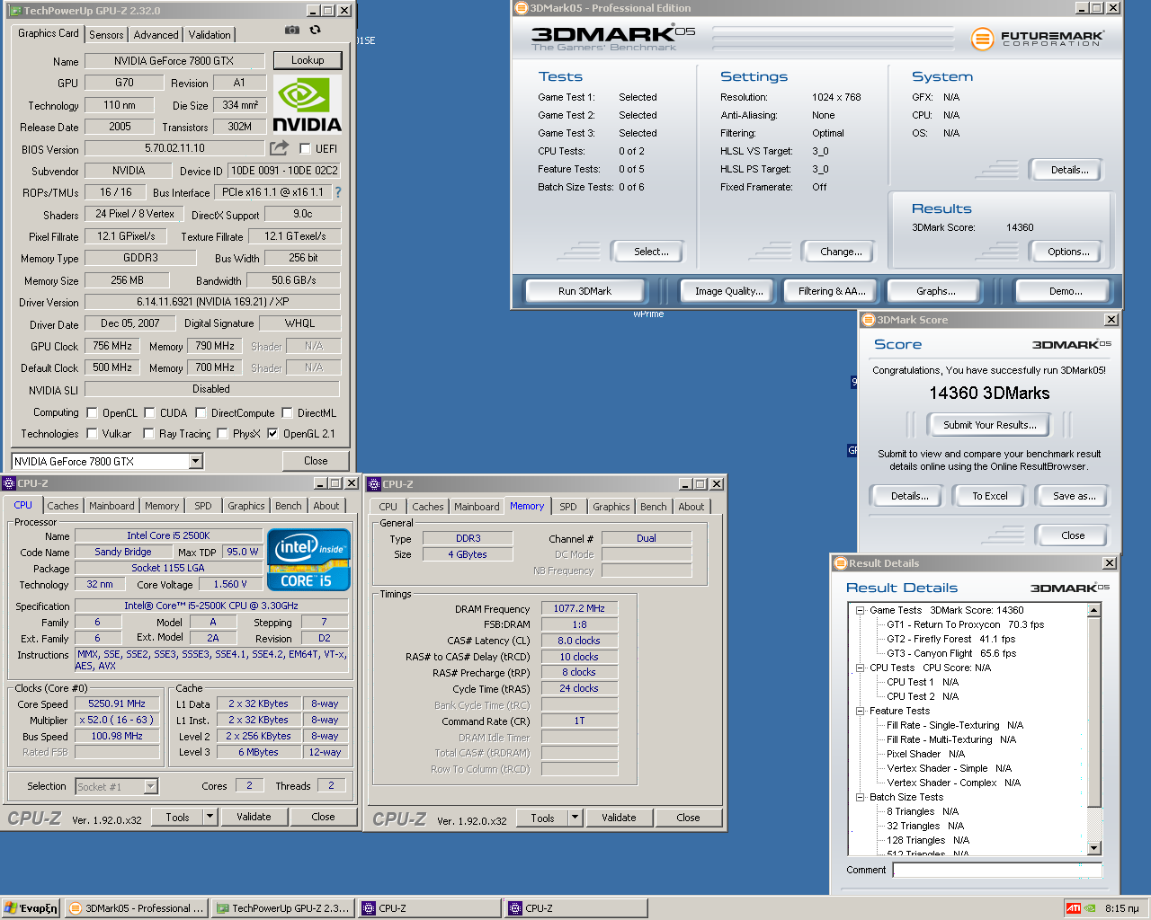Click the Comment input field

996,870
